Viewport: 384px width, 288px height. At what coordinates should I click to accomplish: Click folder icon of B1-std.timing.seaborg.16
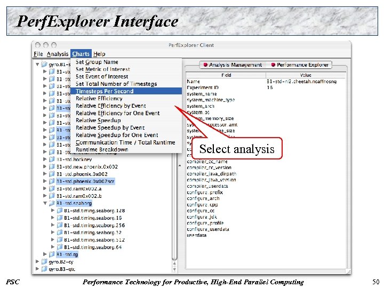[x=60, y=218]
